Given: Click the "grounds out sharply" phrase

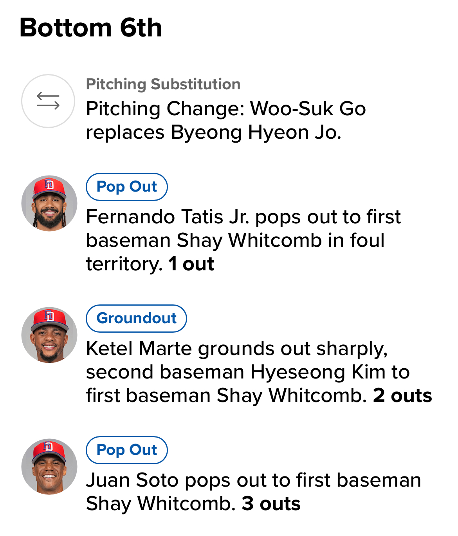Looking at the screenshot, I should 293,348.
